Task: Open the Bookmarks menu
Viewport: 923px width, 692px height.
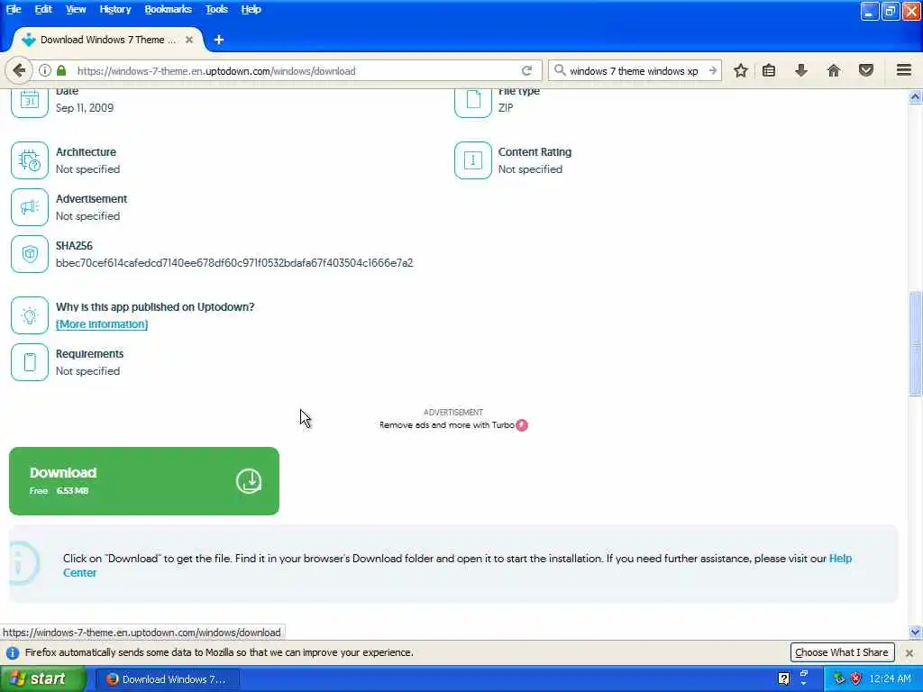Action: point(168,9)
